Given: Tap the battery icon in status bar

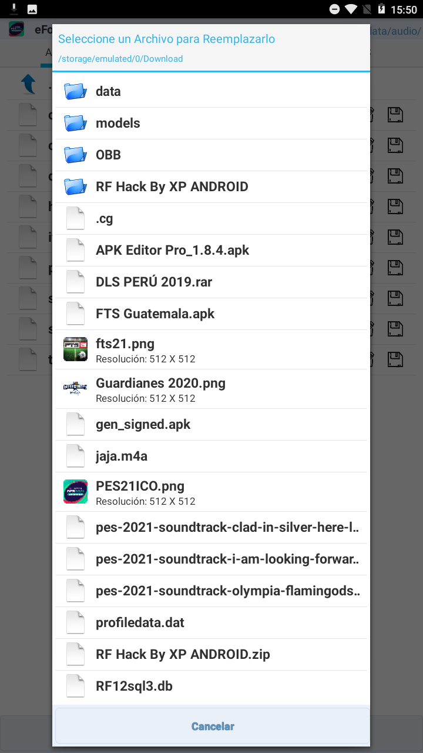Looking at the screenshot, I should pyautogui.click(x=382, y=9).
